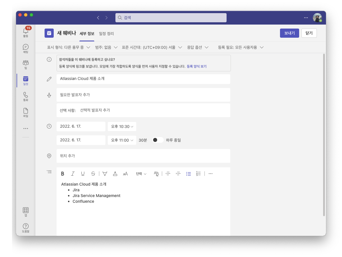This screenshot has width=342, height=257.
Task: Toggle the bulleted list
Action: [189, 174]
